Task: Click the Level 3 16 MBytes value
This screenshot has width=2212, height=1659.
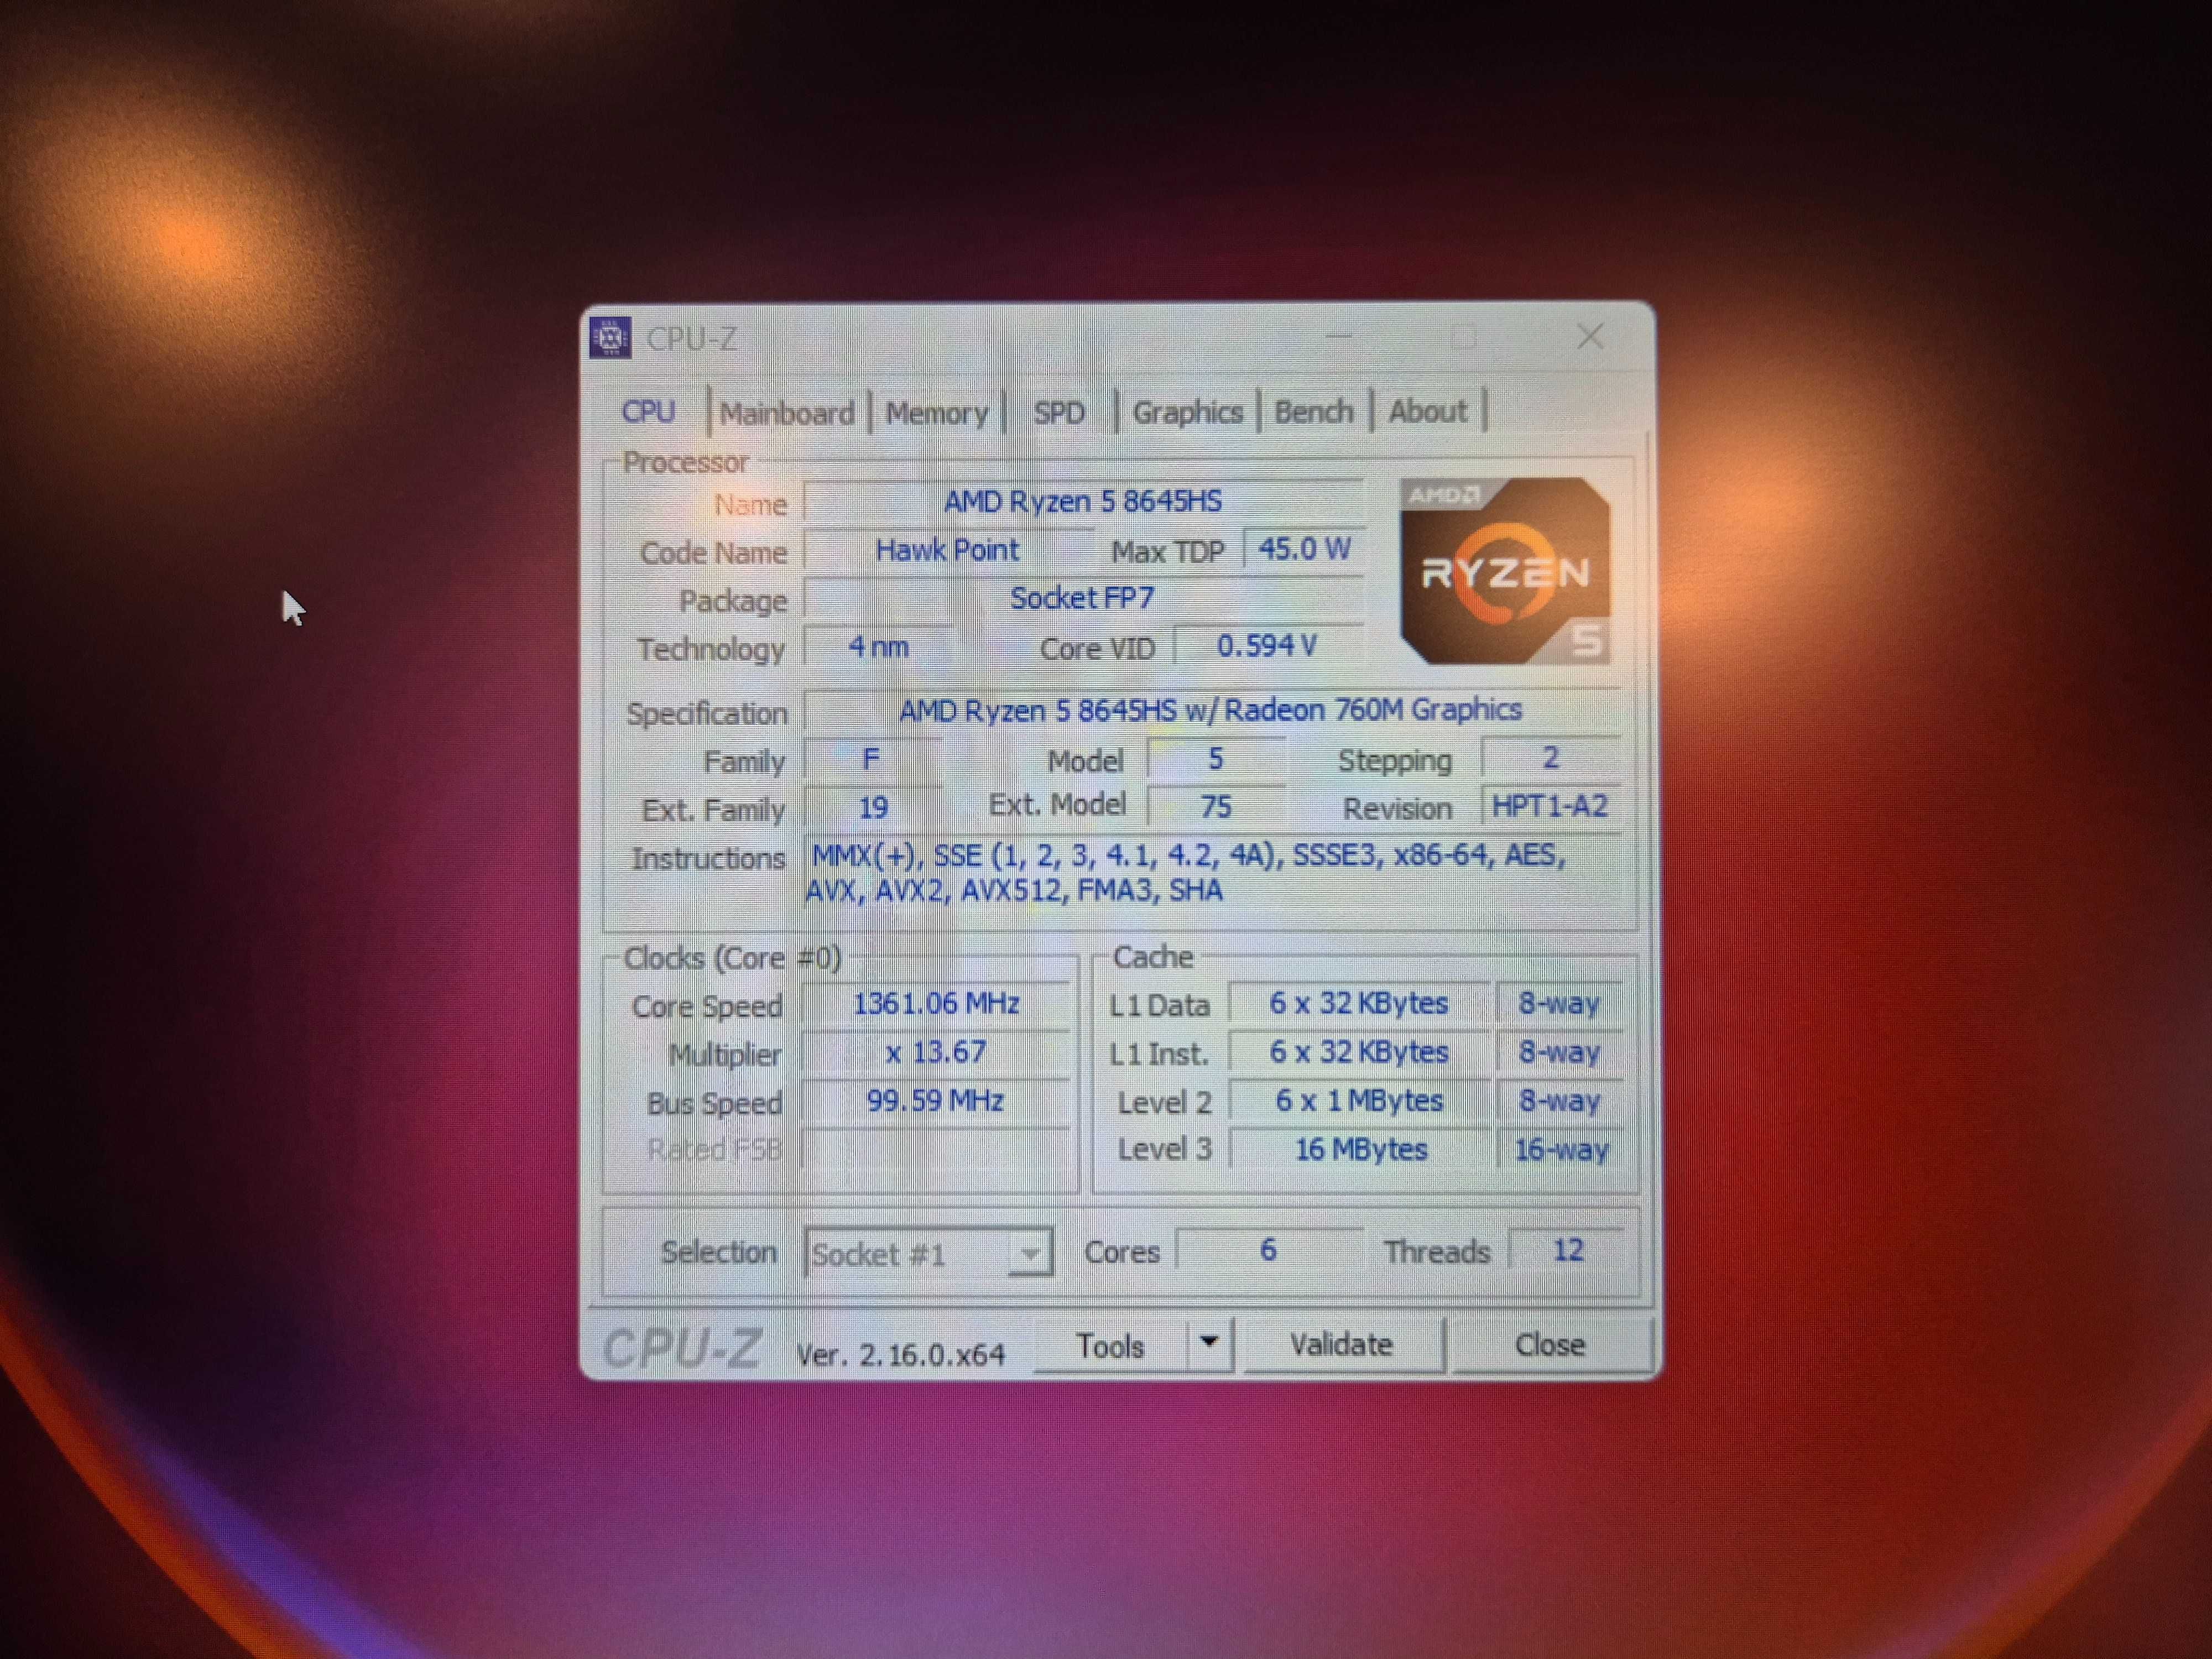Action: [x=1360, y=1150]
